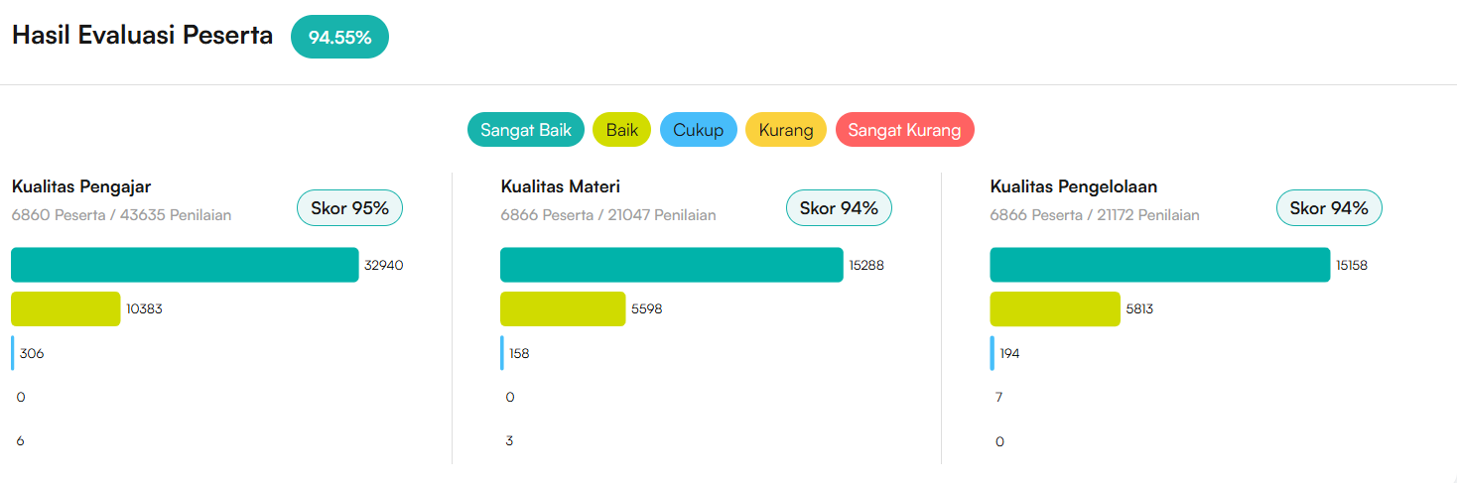Toggle the Baik legend pill
Viewport: 1457px width, 483px height.
coord(621,130)
